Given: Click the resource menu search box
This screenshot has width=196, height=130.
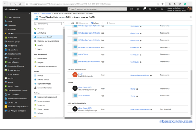Looking at the screenshot, I should click(48, 24).
